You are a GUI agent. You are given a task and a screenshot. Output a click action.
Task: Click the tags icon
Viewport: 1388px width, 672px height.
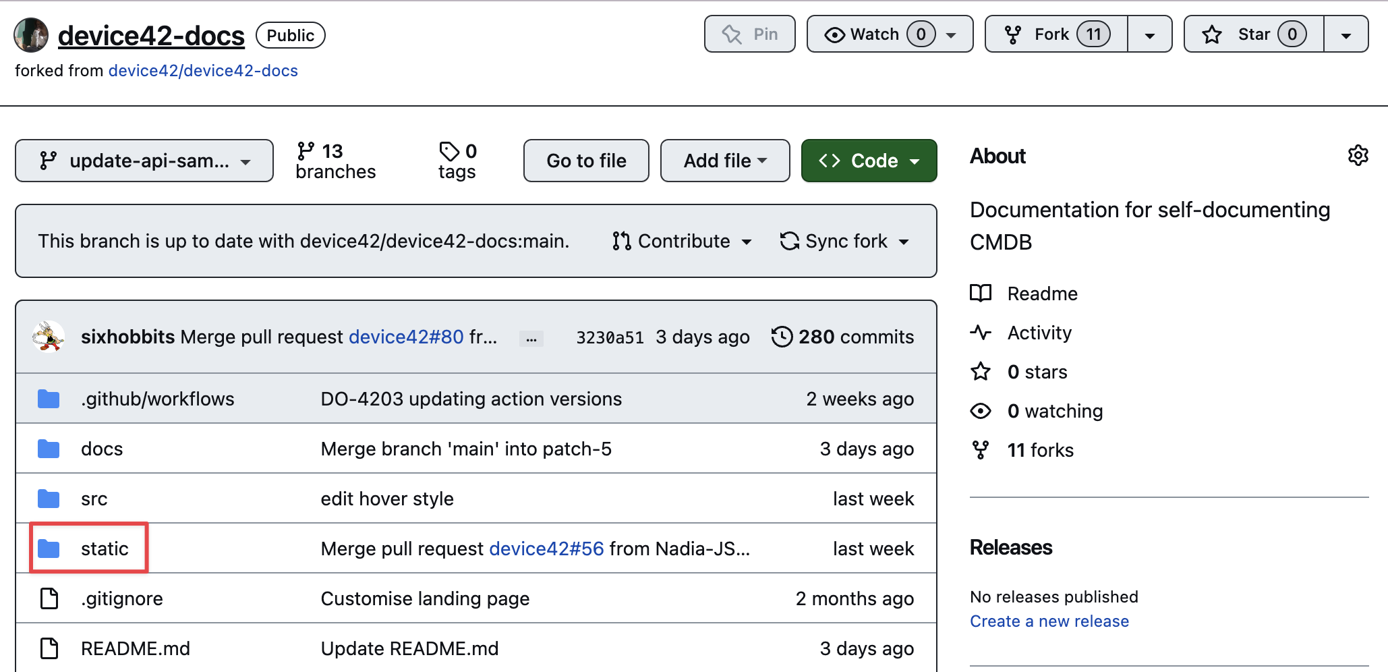click(x=449, y=150)
